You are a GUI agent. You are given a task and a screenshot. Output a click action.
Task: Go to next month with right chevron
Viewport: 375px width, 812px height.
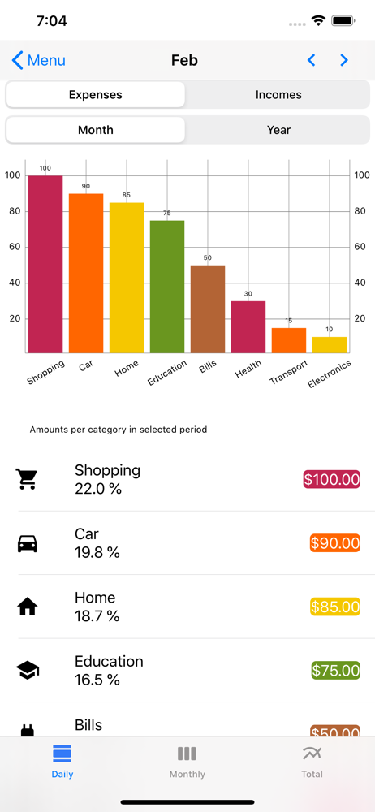(344, 61)
